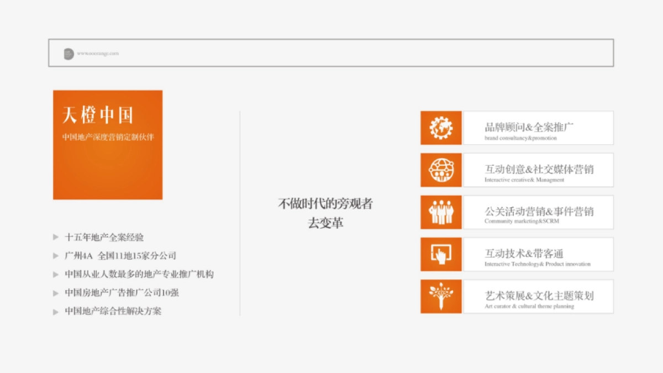Click the arrow marker before 中国房地产广告推广公司10强
663x373 pixels.
coord(55,293)
